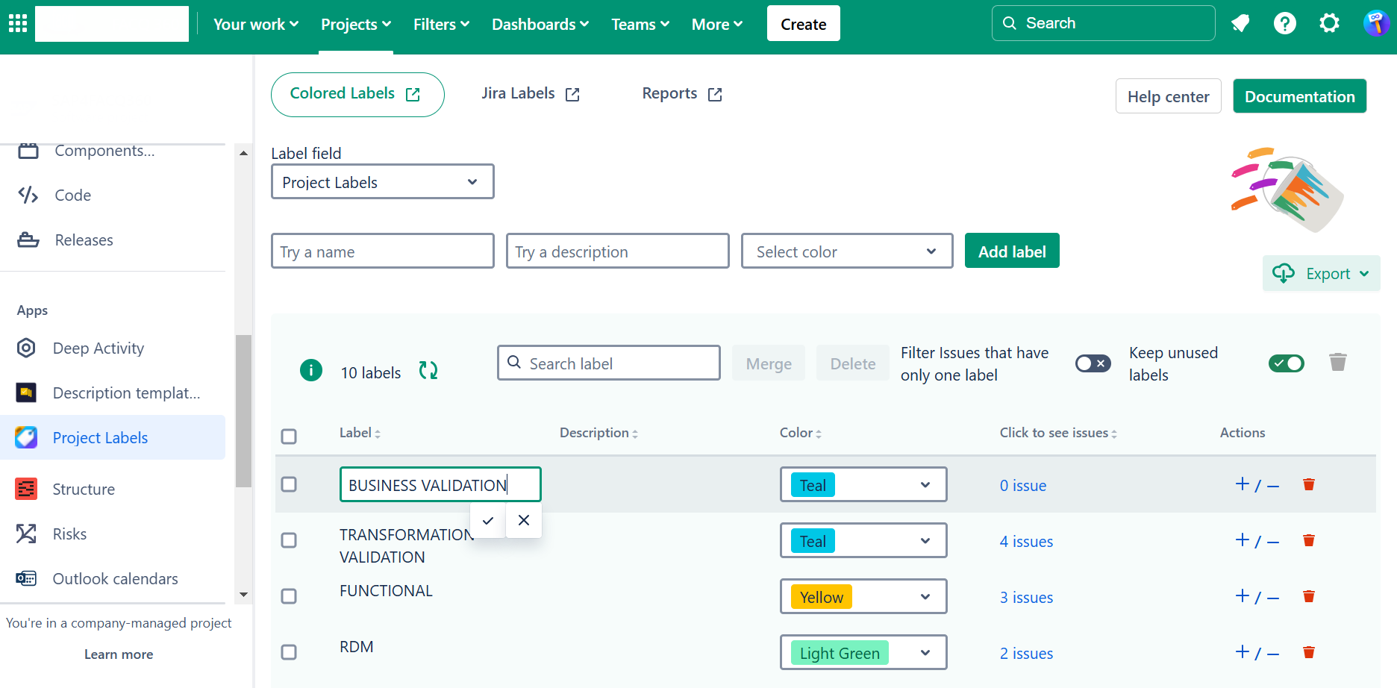Expand the Export dropdown
The image size is (1397, 688).
point(1322,274)
